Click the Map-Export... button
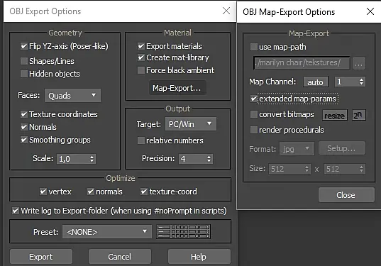This screenshot has height=266, width=381. pyautogui.click(x=177, y=88)
